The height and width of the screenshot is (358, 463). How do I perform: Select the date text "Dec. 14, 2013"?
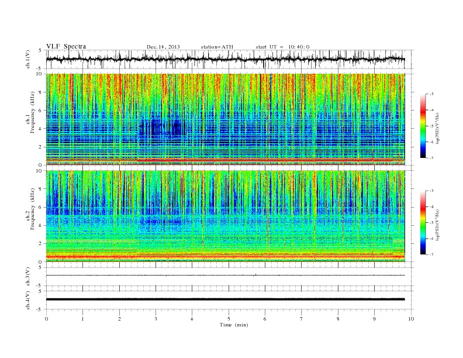(x=163, y=47)
